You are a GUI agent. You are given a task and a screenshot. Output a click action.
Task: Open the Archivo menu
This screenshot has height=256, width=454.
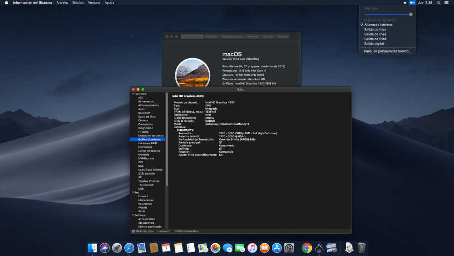[x=62, y=3]
